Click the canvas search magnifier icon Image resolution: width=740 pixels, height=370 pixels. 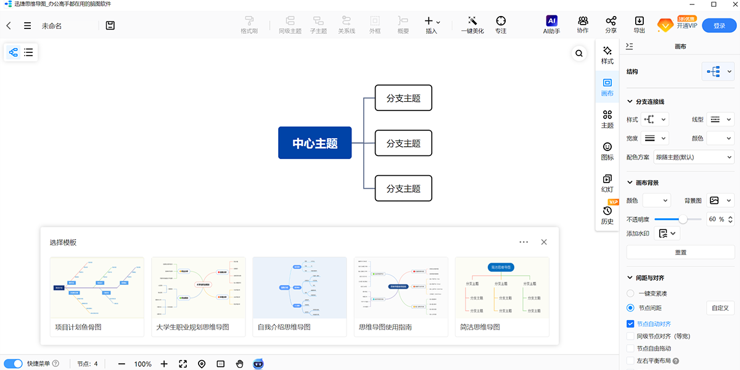pyautogui.click(x=579, y=54)
